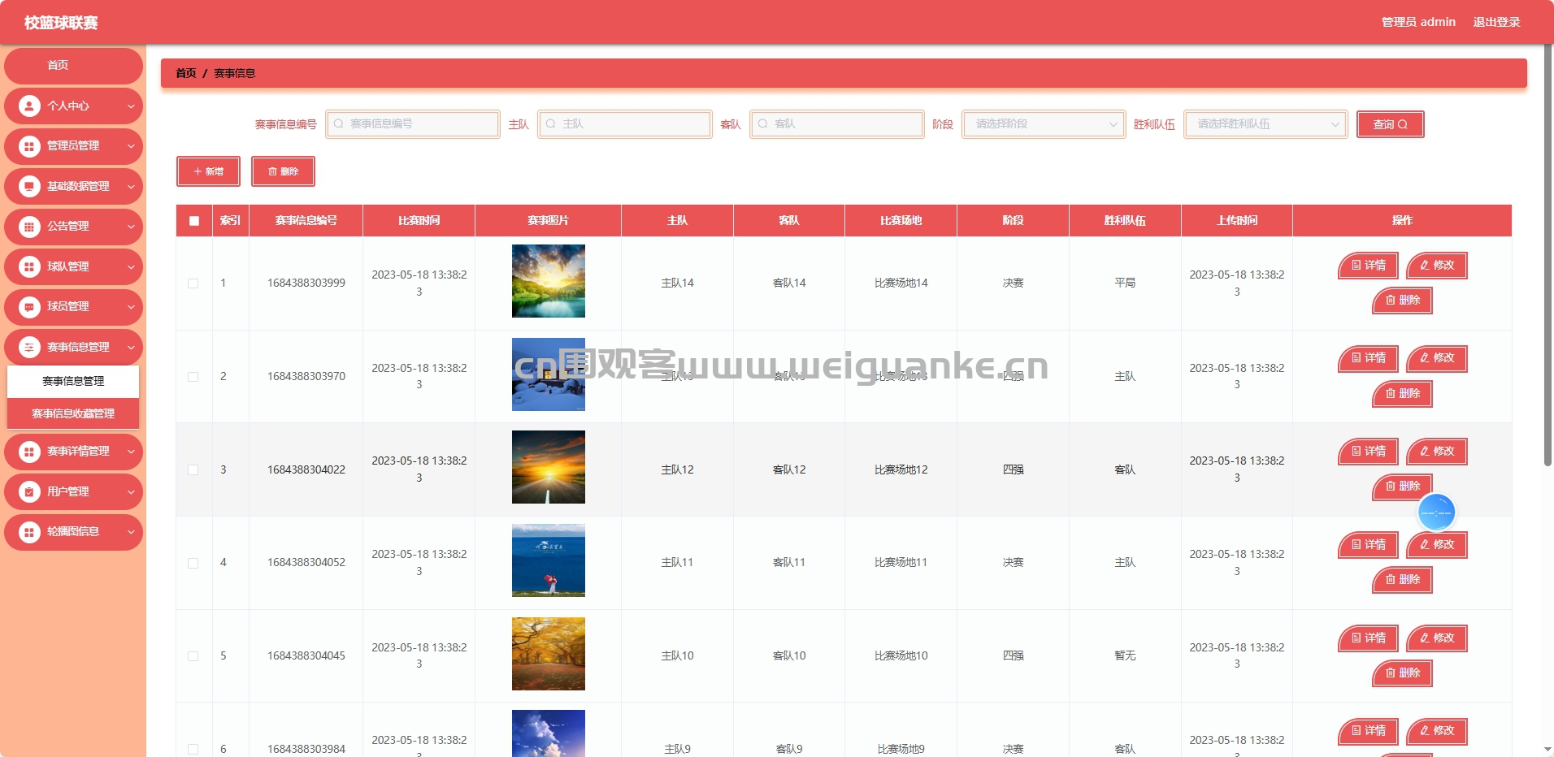Click the 基础数据管理 sidebar icon
1554x757 pixels.
pyautogui.click(x=29, y=186)
